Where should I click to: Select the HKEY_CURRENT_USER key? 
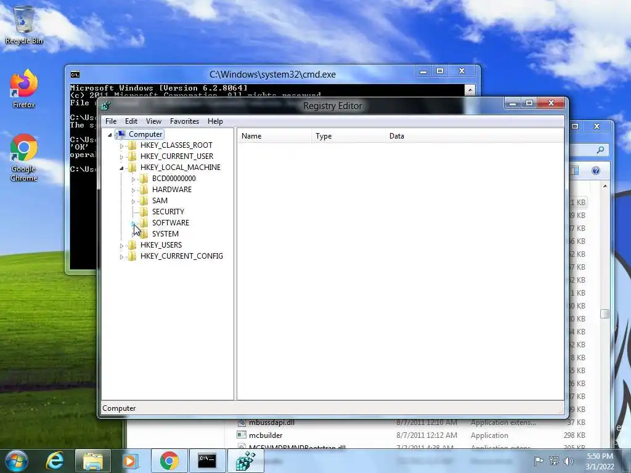(177, 156)
